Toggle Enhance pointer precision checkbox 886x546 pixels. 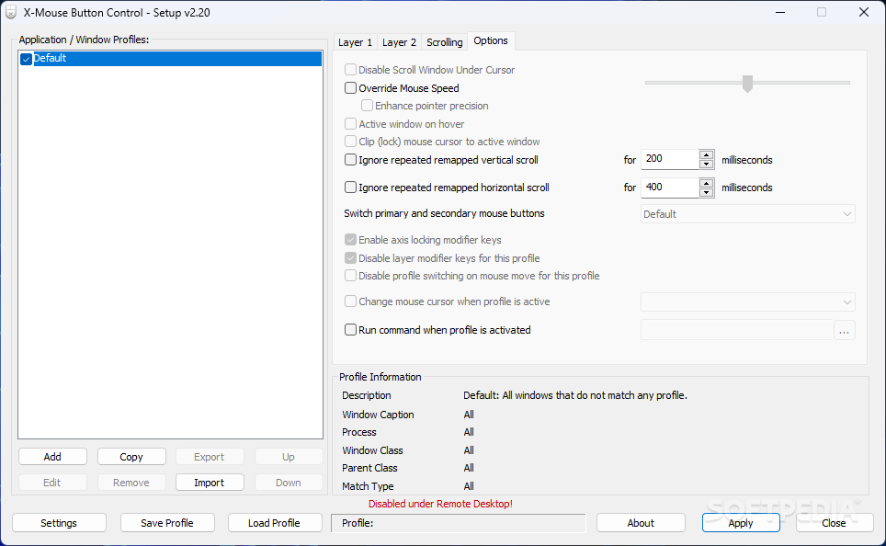tap(367, 106)
